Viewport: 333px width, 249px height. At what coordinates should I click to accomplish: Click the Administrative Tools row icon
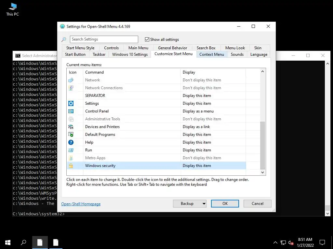coord(71,119)
